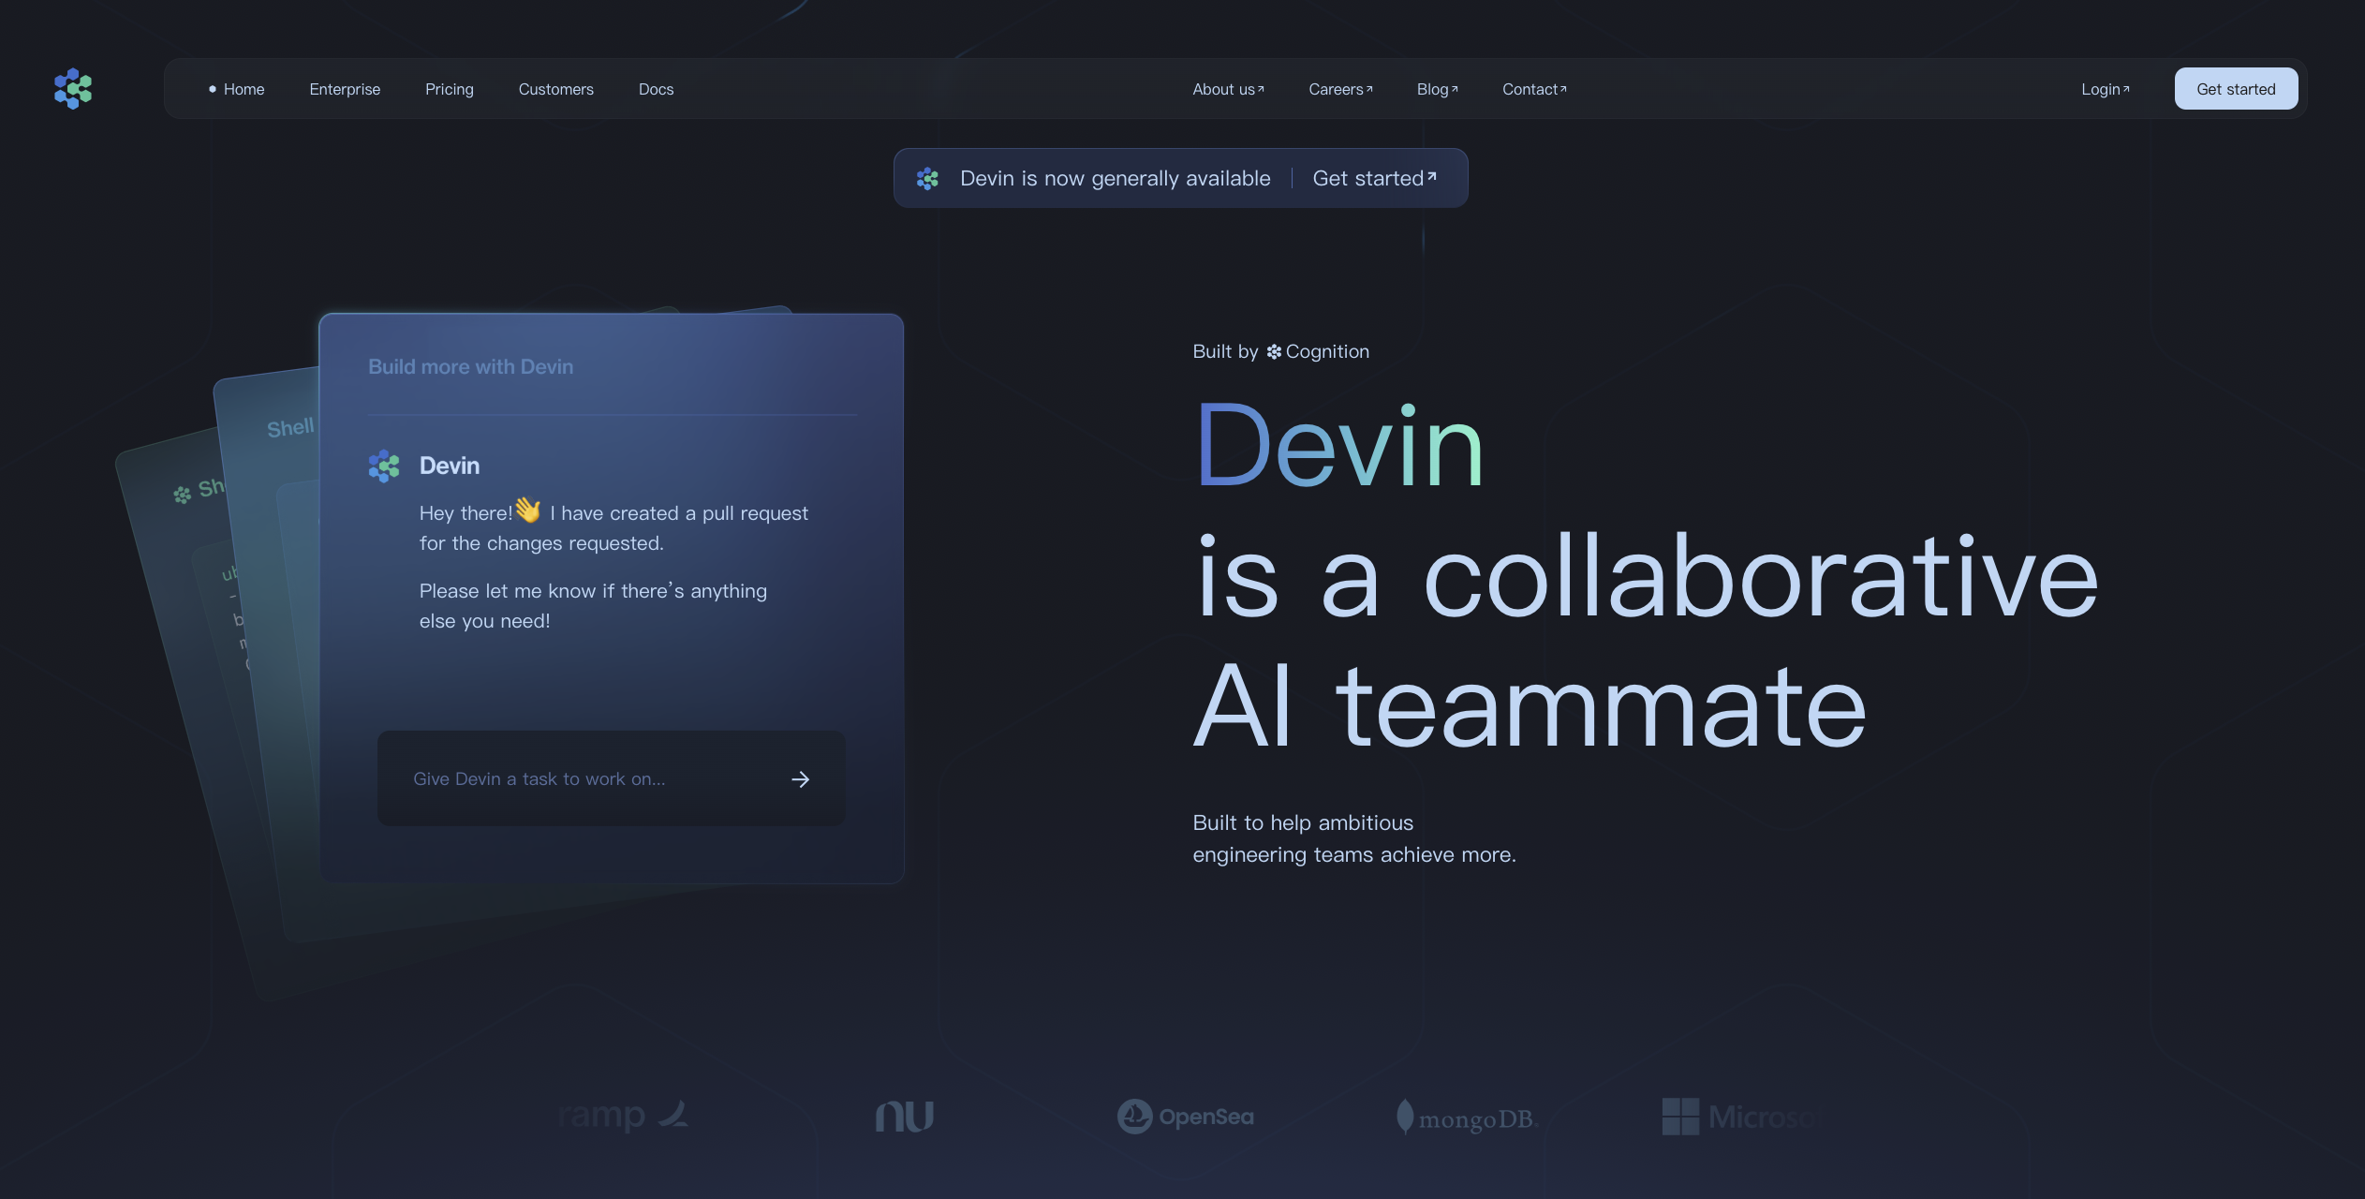Click the announcement banner Devin icon
This screenshot has width=2365, height=1199.
point(927,178)
